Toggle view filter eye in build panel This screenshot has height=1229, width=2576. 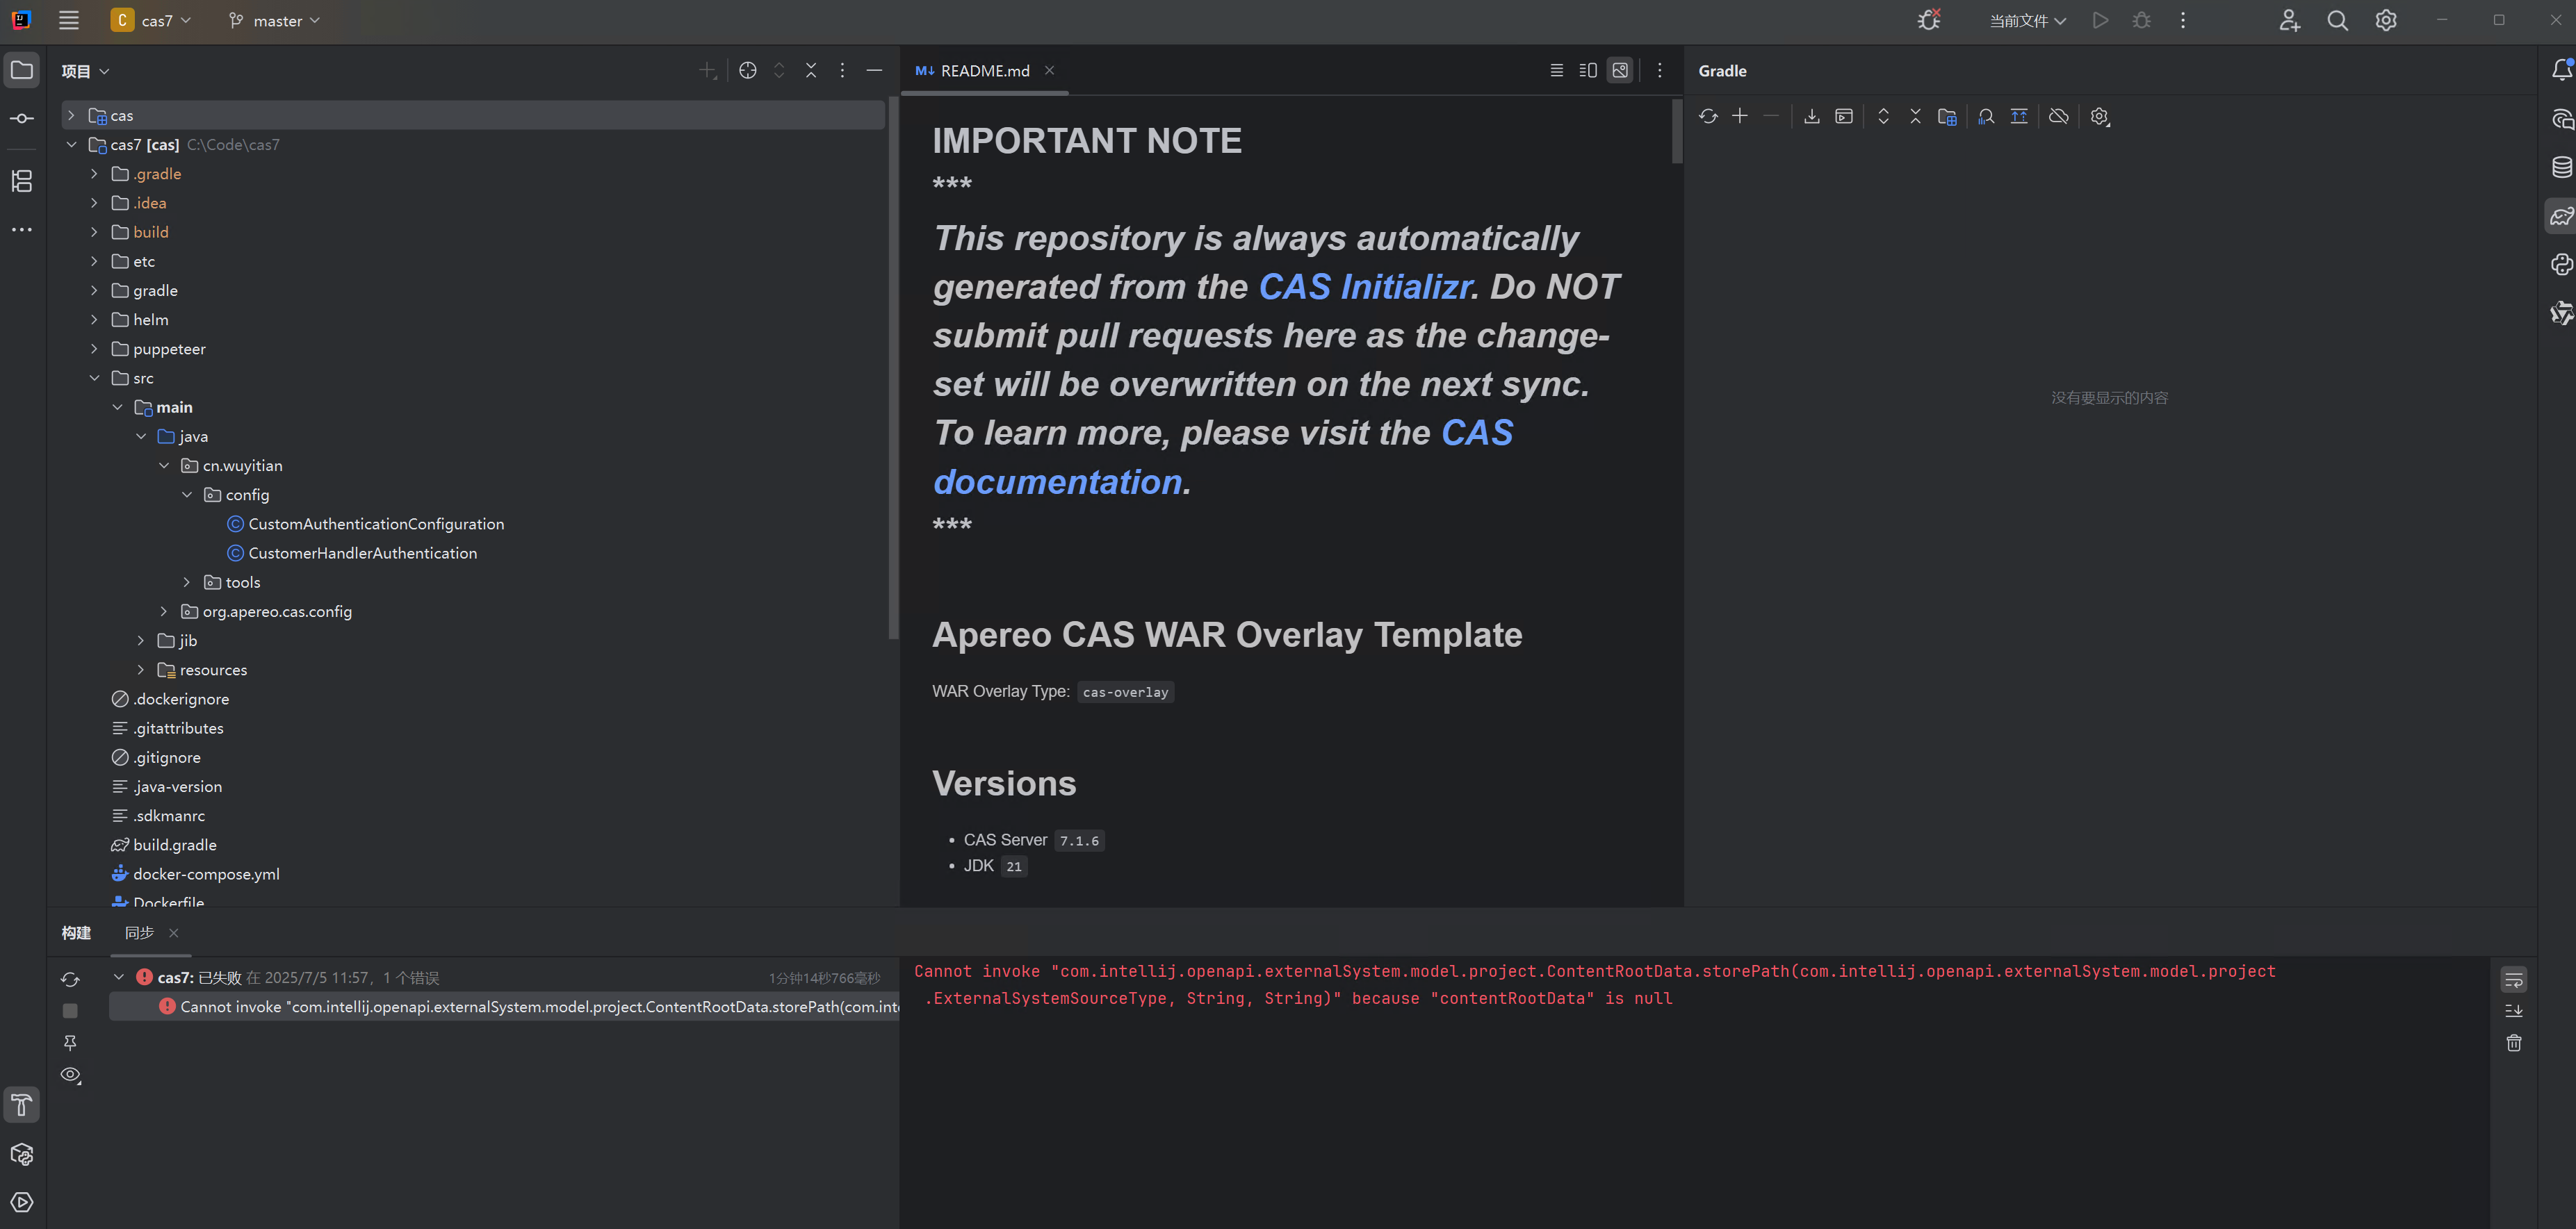tap(70, 1075)
